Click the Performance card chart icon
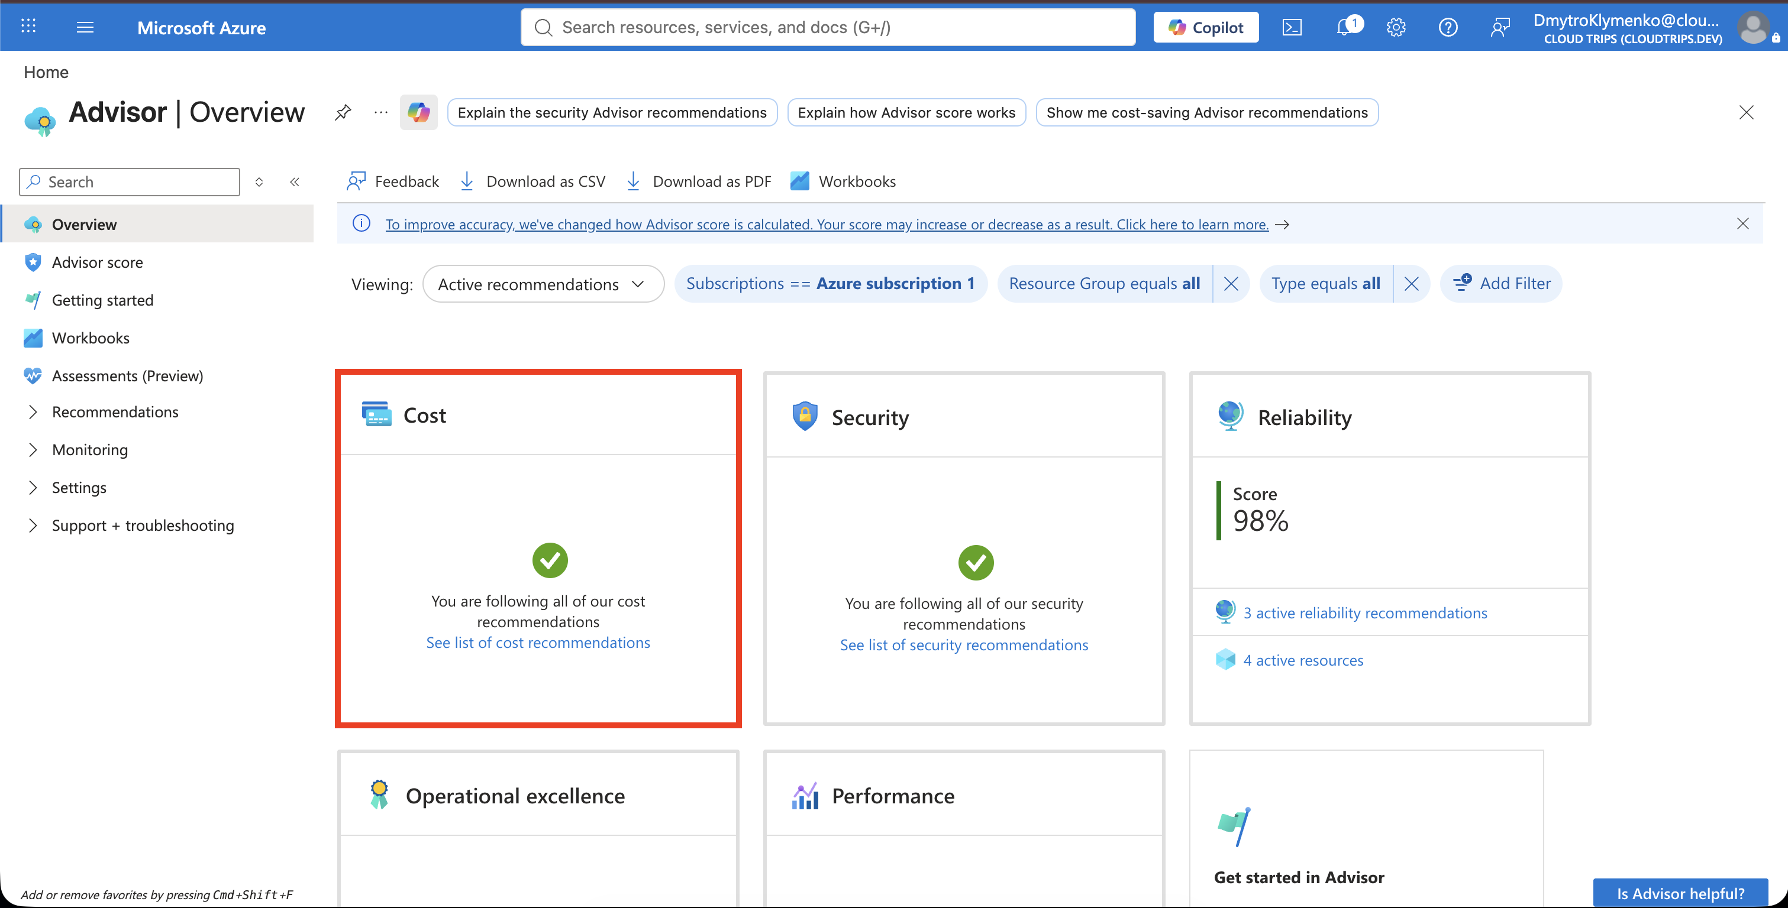 (805, 796)
